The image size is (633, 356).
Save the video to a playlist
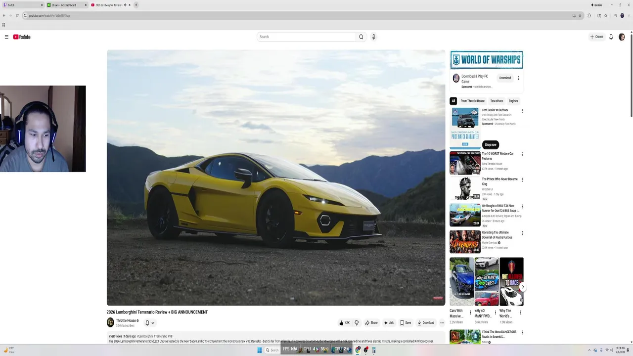coord(406,323)
